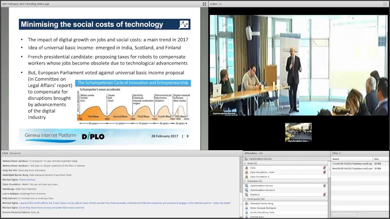Click muted microphone icon on Stephanie row
Image resolution: width=390 pixels, height=219 pixels.
[x=324, y=194]
